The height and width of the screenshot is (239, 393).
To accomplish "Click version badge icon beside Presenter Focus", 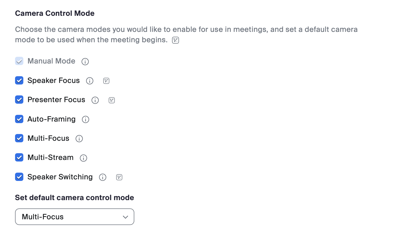I will click(112, 100).
